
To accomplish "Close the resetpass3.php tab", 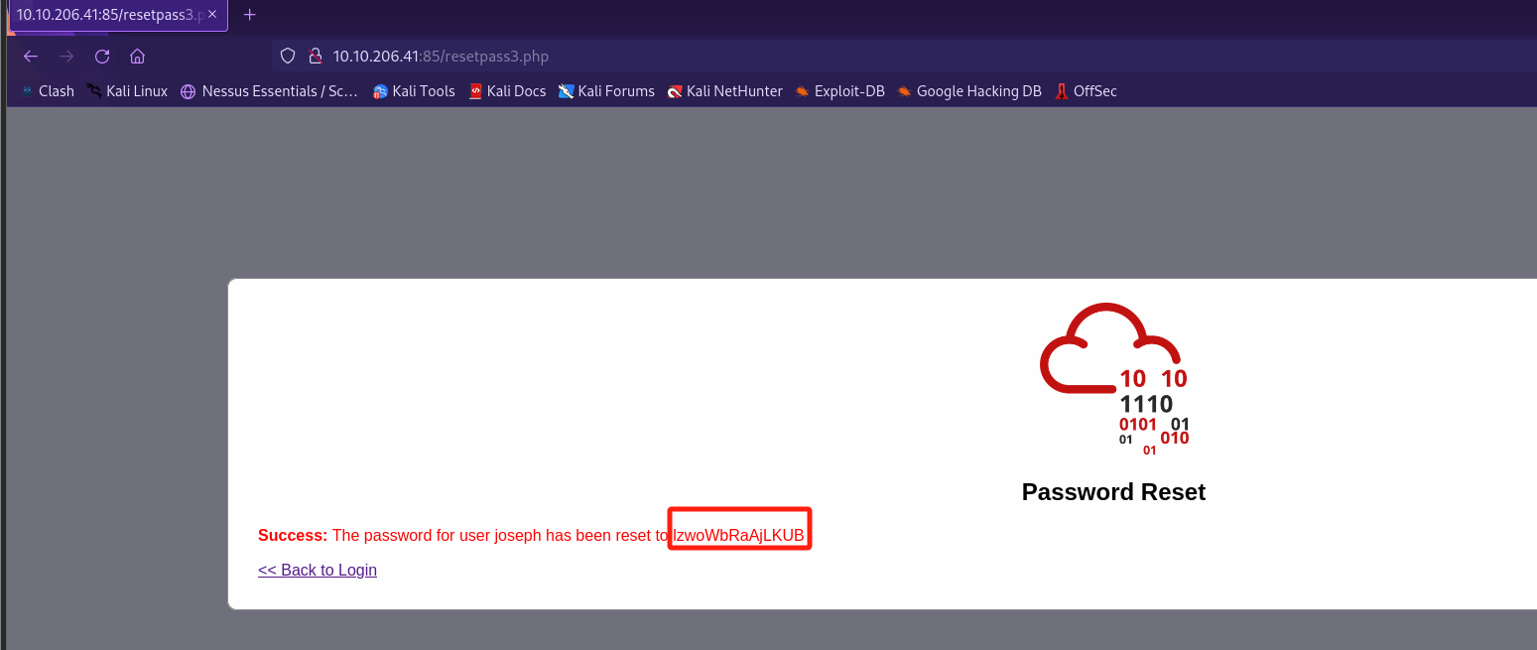I will point(212,15).
